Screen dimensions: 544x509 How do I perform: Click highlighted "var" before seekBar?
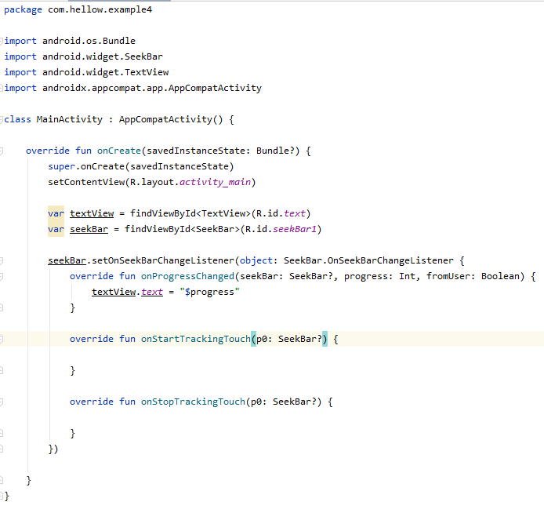point(56,229)
